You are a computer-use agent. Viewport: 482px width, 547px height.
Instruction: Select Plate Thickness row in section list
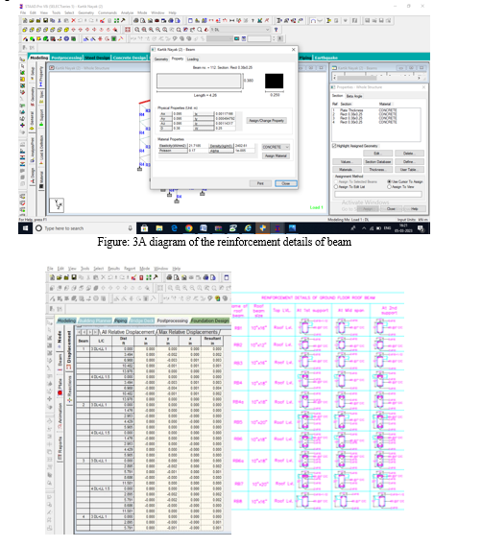click(375, 110)
